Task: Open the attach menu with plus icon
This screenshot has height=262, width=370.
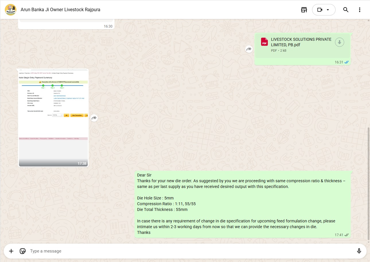Action: 11,251
